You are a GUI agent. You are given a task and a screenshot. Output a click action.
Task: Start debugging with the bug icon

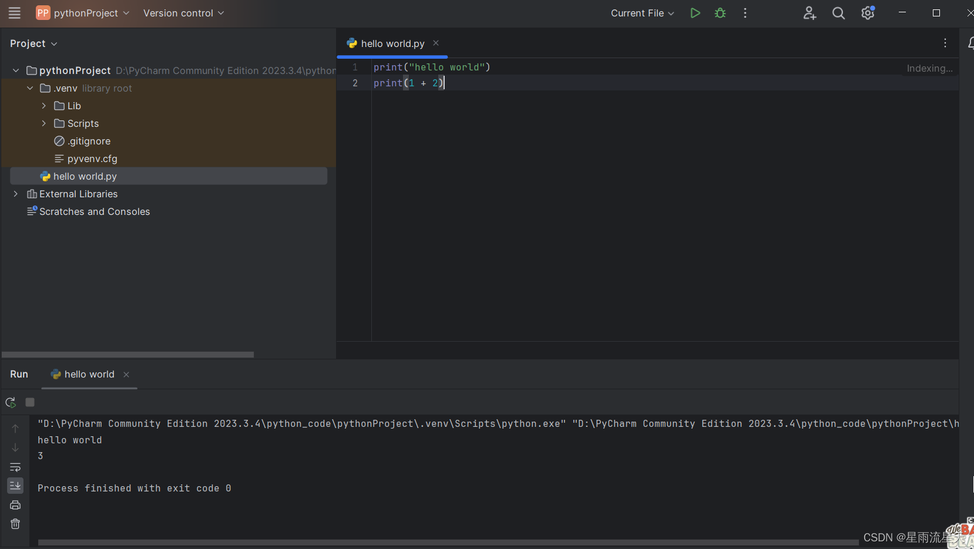point(720,13)
